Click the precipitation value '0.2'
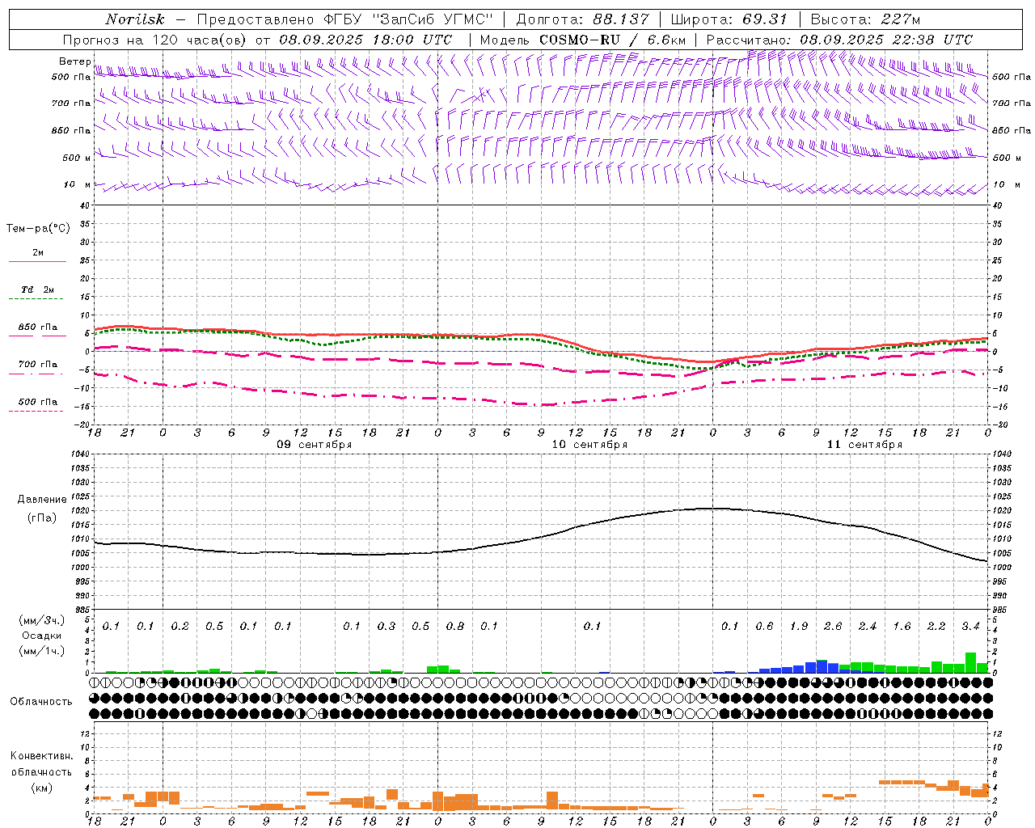The image size is (1035, 828). click(180, 627)
